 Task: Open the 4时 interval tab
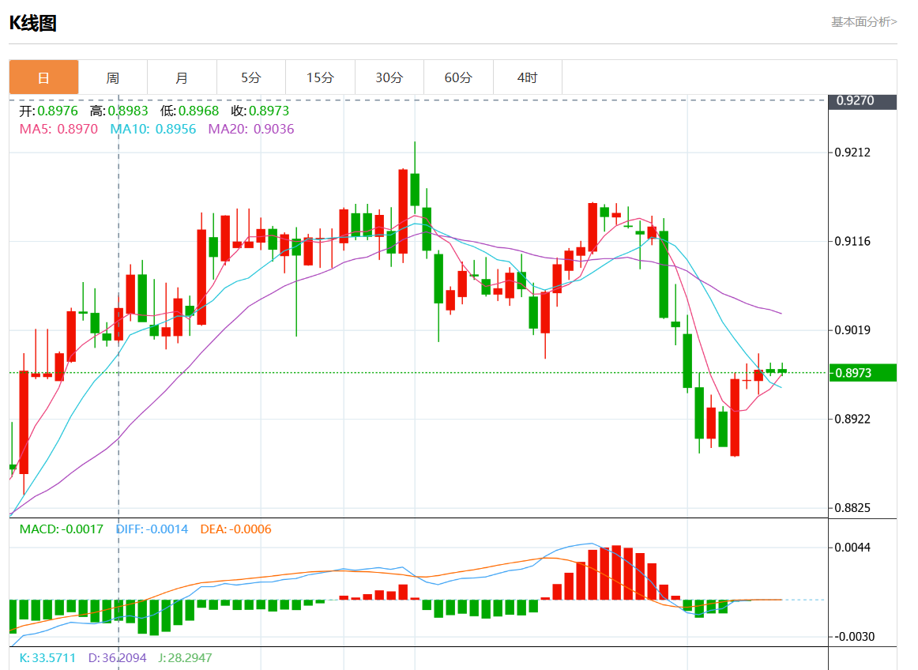(528, 77)
